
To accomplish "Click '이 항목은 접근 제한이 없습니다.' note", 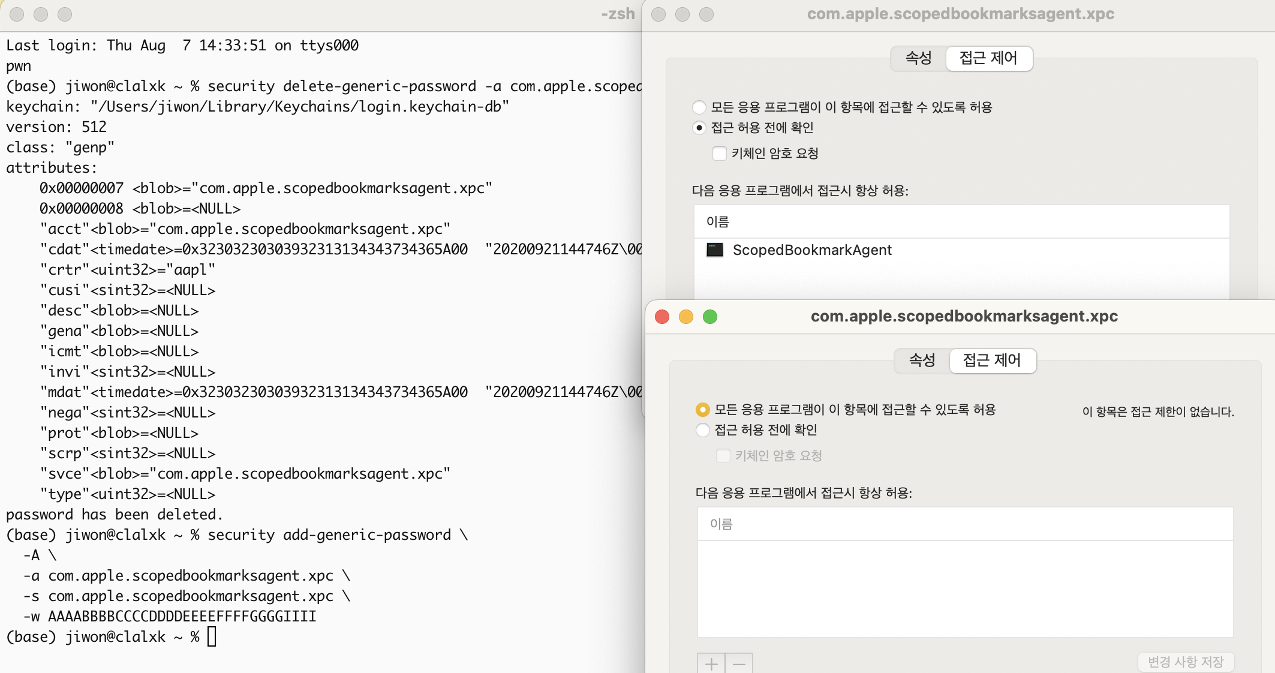I will (1158, 412).
